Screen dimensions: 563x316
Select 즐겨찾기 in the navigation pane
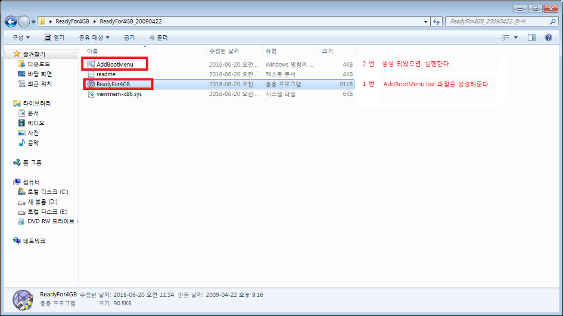click(x=34, y=54)
